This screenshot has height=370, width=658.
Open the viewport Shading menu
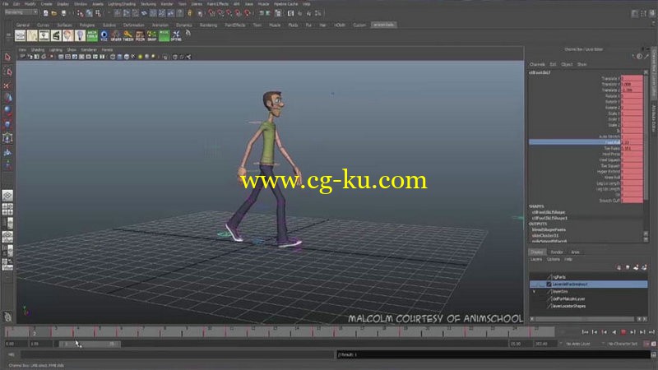[38, 50]
